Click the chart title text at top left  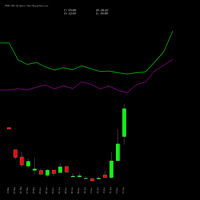(26, 6)
